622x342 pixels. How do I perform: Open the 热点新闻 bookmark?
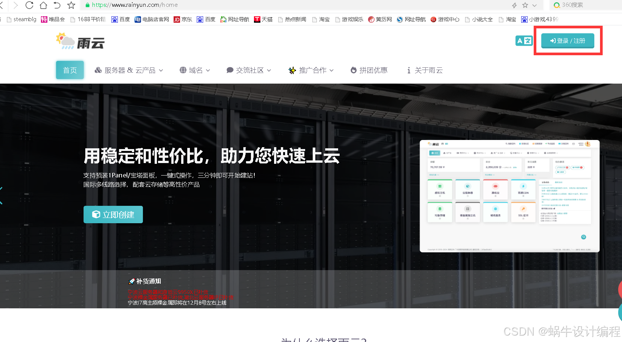292,19
